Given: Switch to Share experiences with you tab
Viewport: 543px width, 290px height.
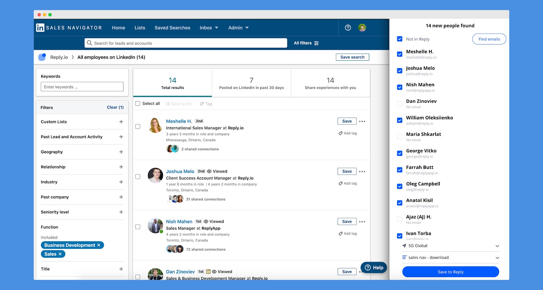Looking at the screenshot, I should (331, 83).
